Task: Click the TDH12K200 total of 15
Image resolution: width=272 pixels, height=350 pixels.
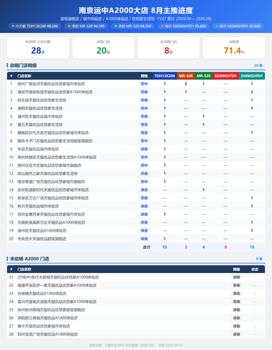Action: [165, 247]
